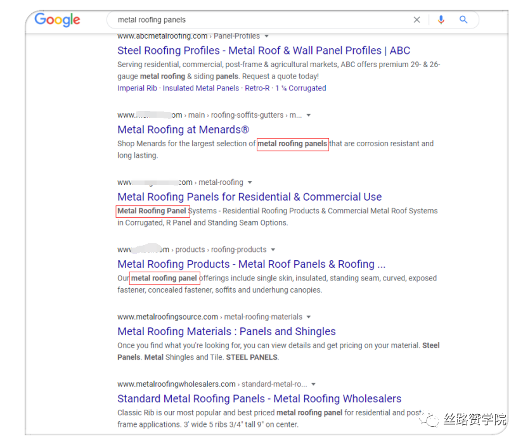This screenshot has height=442, width=523.
Task: Expand the dropdown arrow beside the roofing-soffits-gutters URL
Action: click(309, 115)
